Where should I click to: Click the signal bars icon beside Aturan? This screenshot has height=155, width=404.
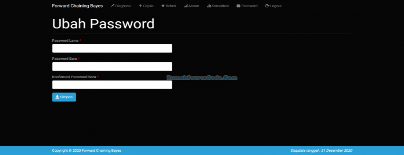[186, 6]
